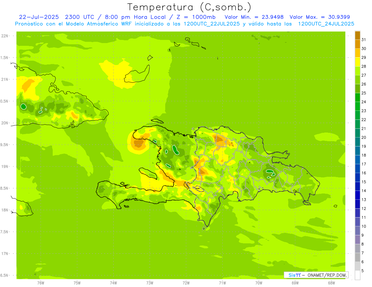Click the "21N" latitude axis label
The image size is (372, 287).
5,79
